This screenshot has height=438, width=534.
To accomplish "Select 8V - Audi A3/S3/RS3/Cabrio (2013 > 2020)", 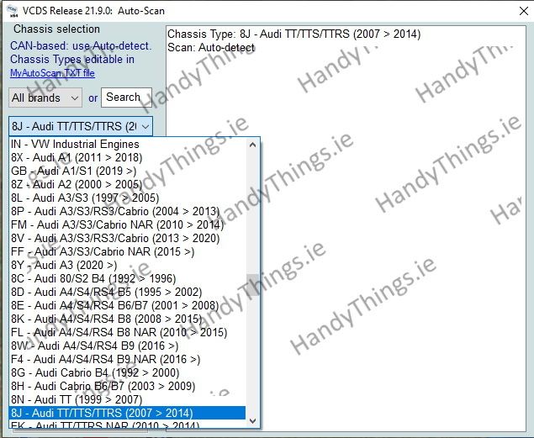I will pos(127,238).
